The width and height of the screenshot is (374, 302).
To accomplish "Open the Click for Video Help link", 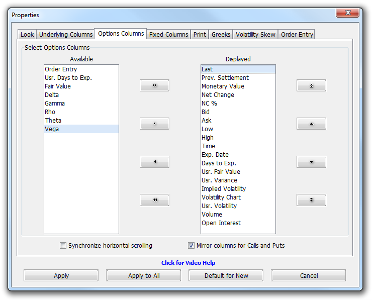I will coord(188,263).
